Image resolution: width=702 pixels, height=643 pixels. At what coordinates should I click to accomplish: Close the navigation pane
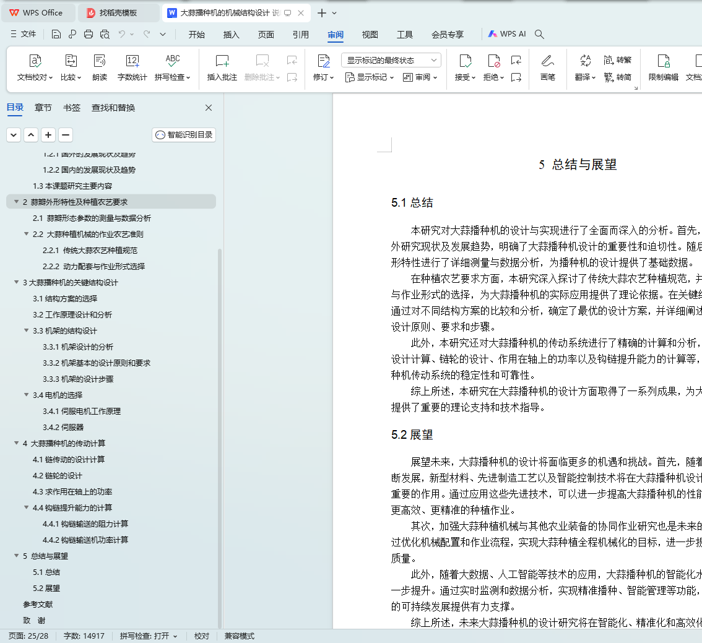point(209,108)
